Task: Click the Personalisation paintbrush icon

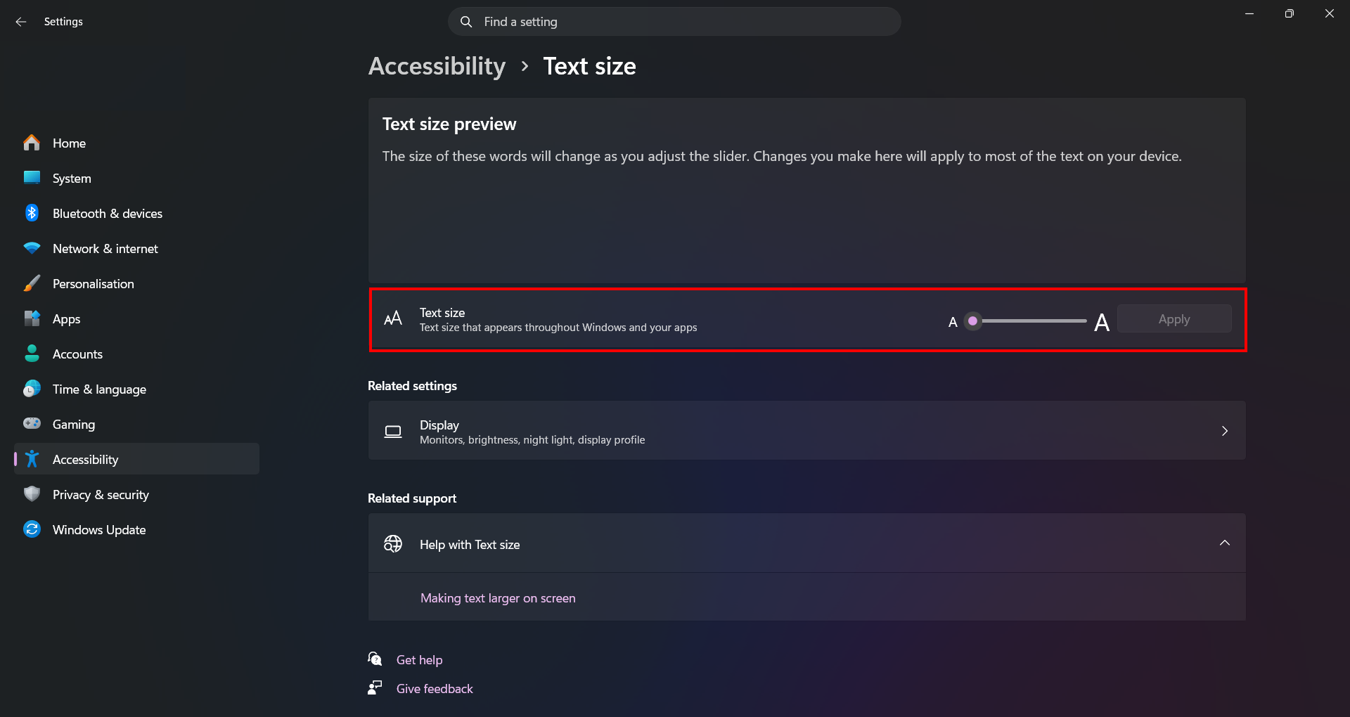Action: [x=32, y=283]
